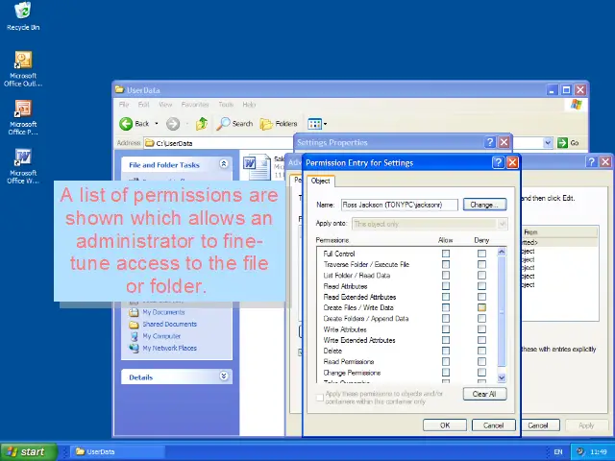Click the Change... button beside the name
Image resolution: width=615 pixels, height=461 pixels.
483,205
